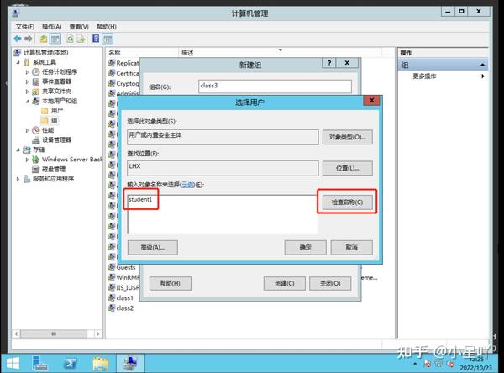The width and height of the screenshot is (504, 373).
Task: Click the Back arrow in the toolbar
Action: pos(18,39)
